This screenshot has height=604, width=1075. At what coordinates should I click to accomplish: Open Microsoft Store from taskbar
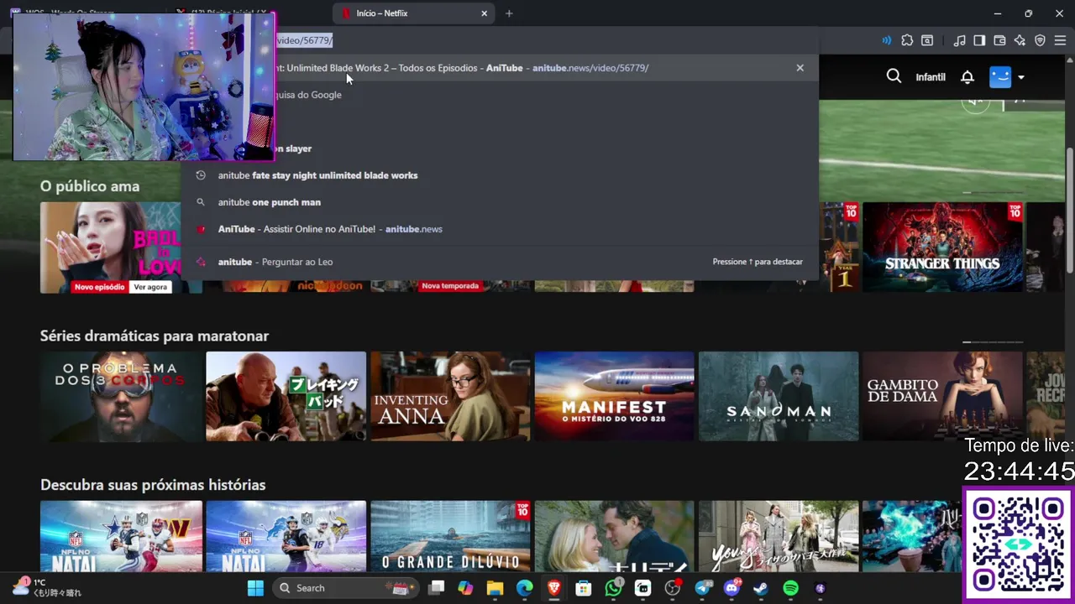[x=583, y=588]
